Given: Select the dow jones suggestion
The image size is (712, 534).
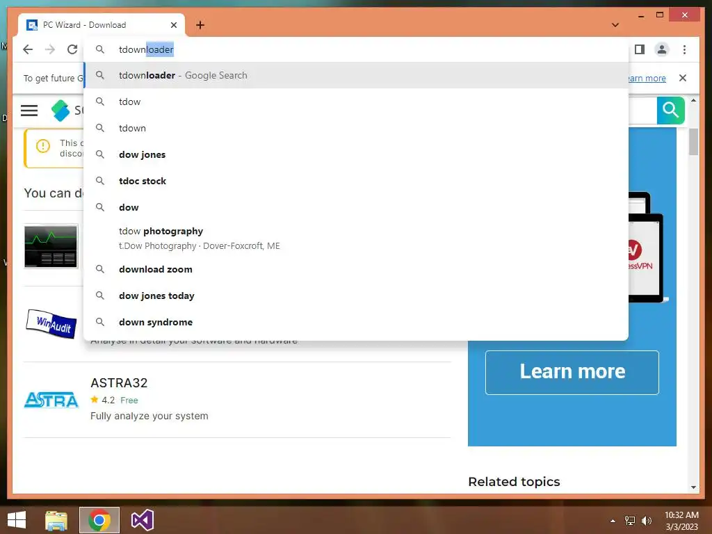Looking at the screenshot, I should click(x=356, y=154).
